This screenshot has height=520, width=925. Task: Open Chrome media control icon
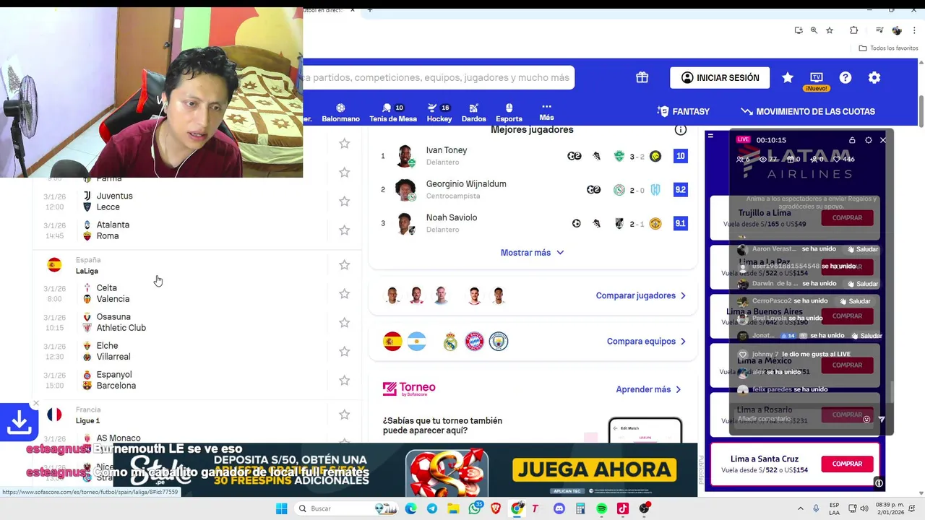tap(879, 30)
